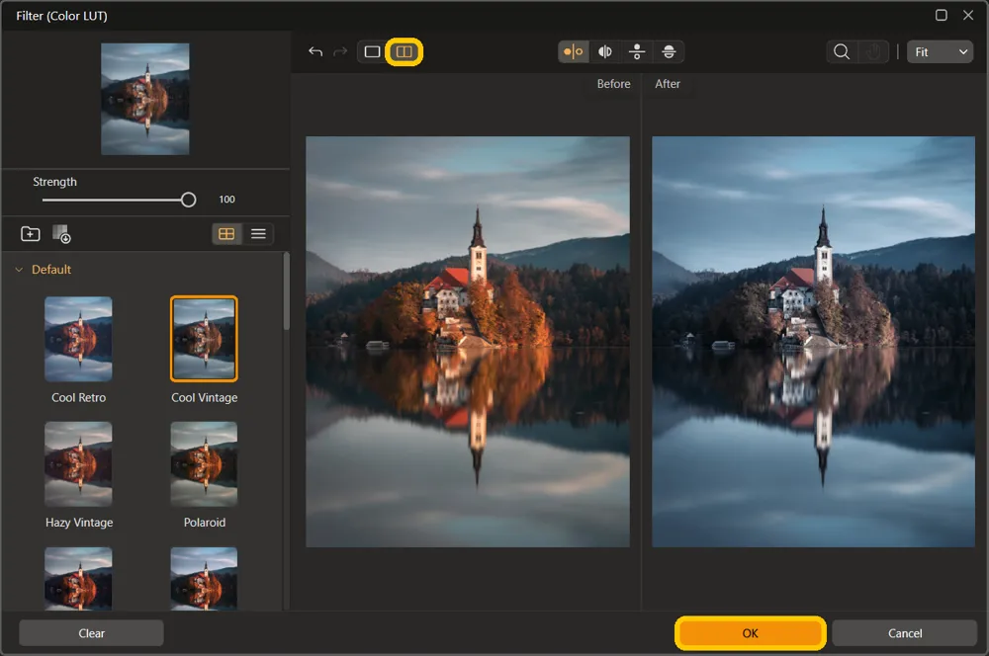
Task: Activate the zoom magnifier tool
Action: (842, 51)
